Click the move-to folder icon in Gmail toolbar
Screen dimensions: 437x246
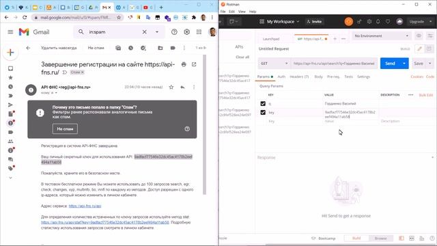pos(160,48)
